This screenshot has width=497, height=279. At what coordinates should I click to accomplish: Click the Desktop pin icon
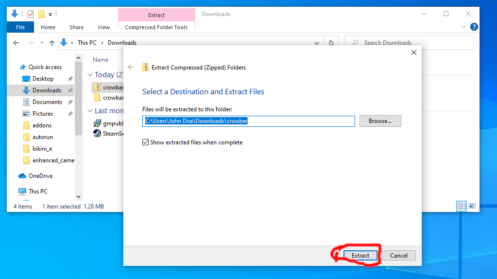coord(70,79)
